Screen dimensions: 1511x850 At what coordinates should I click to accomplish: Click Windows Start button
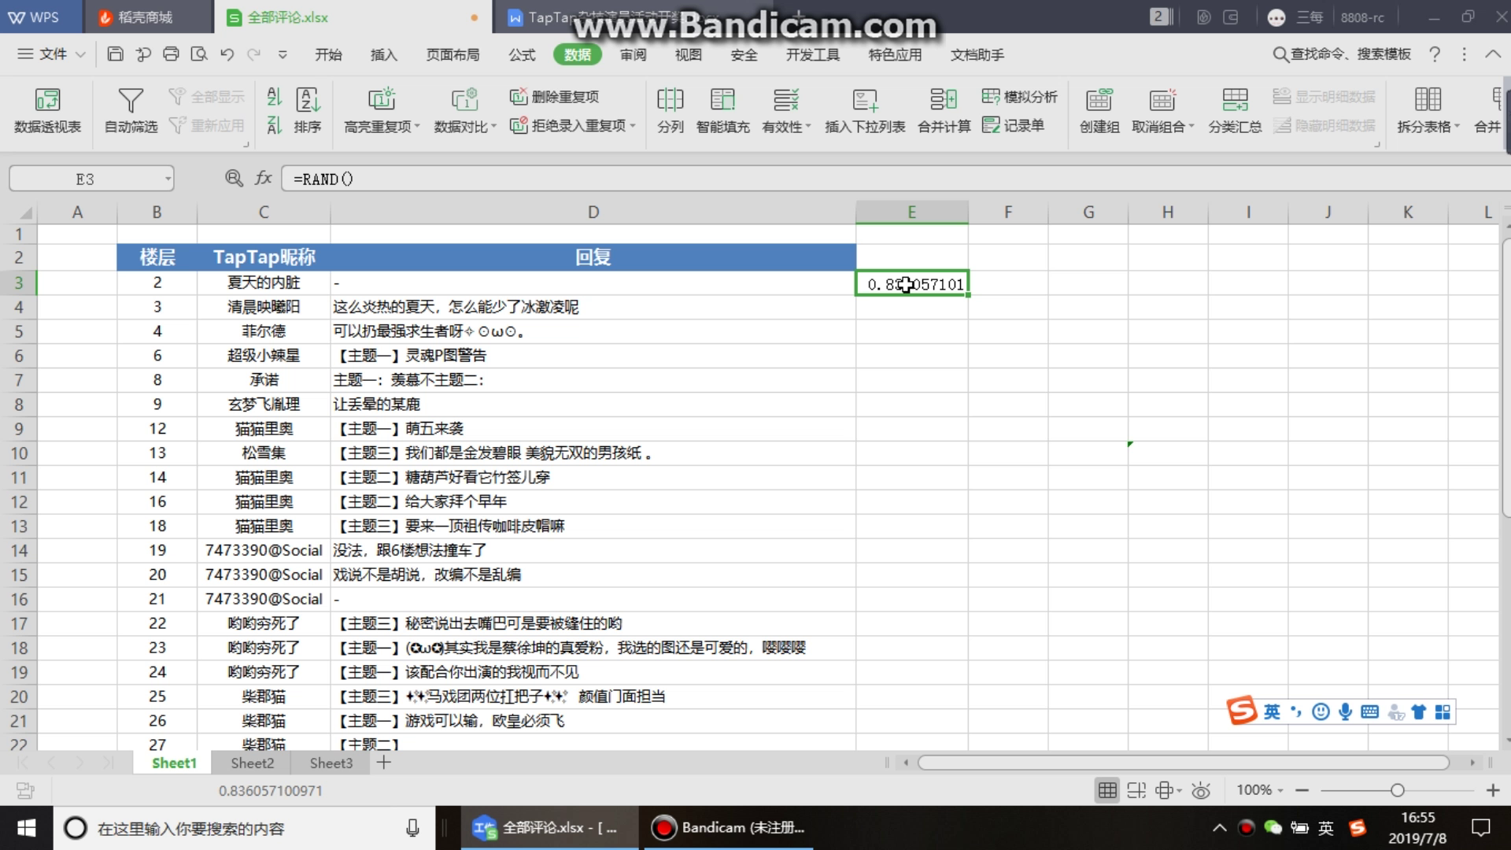26,828
